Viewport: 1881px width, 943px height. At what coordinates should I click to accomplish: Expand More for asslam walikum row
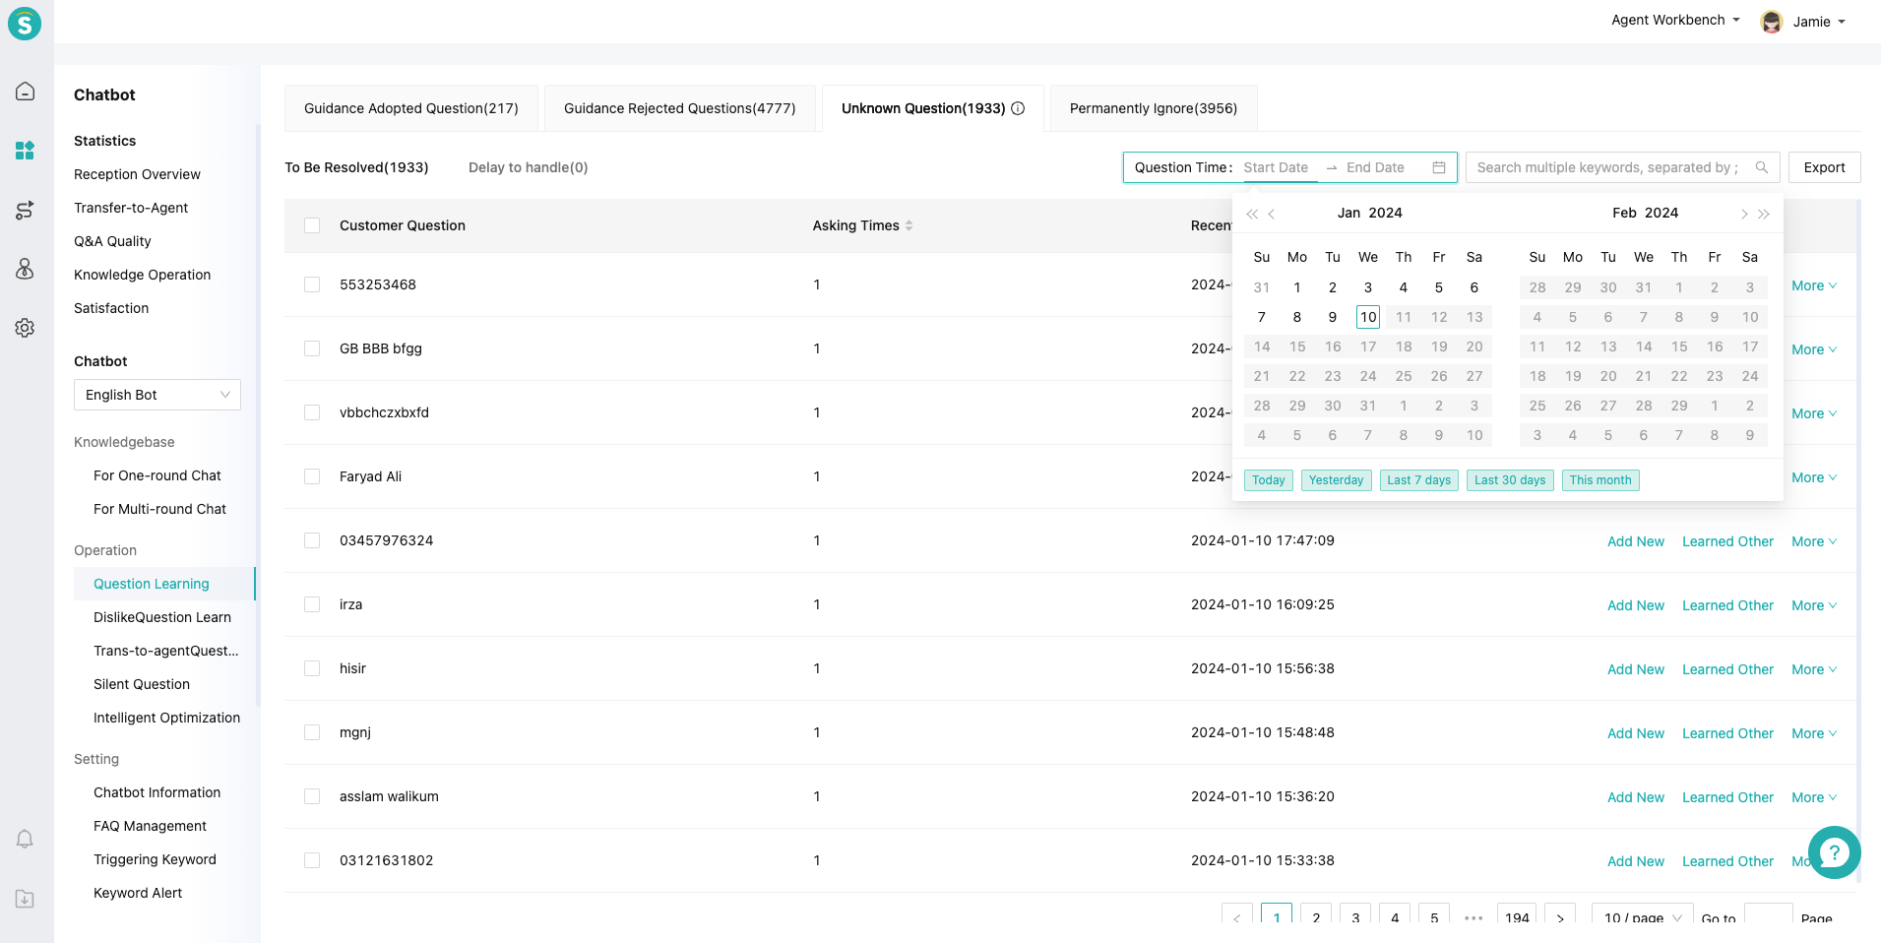(x=1814, y=797)
